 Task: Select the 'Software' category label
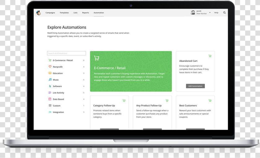(x=57, y=86)
